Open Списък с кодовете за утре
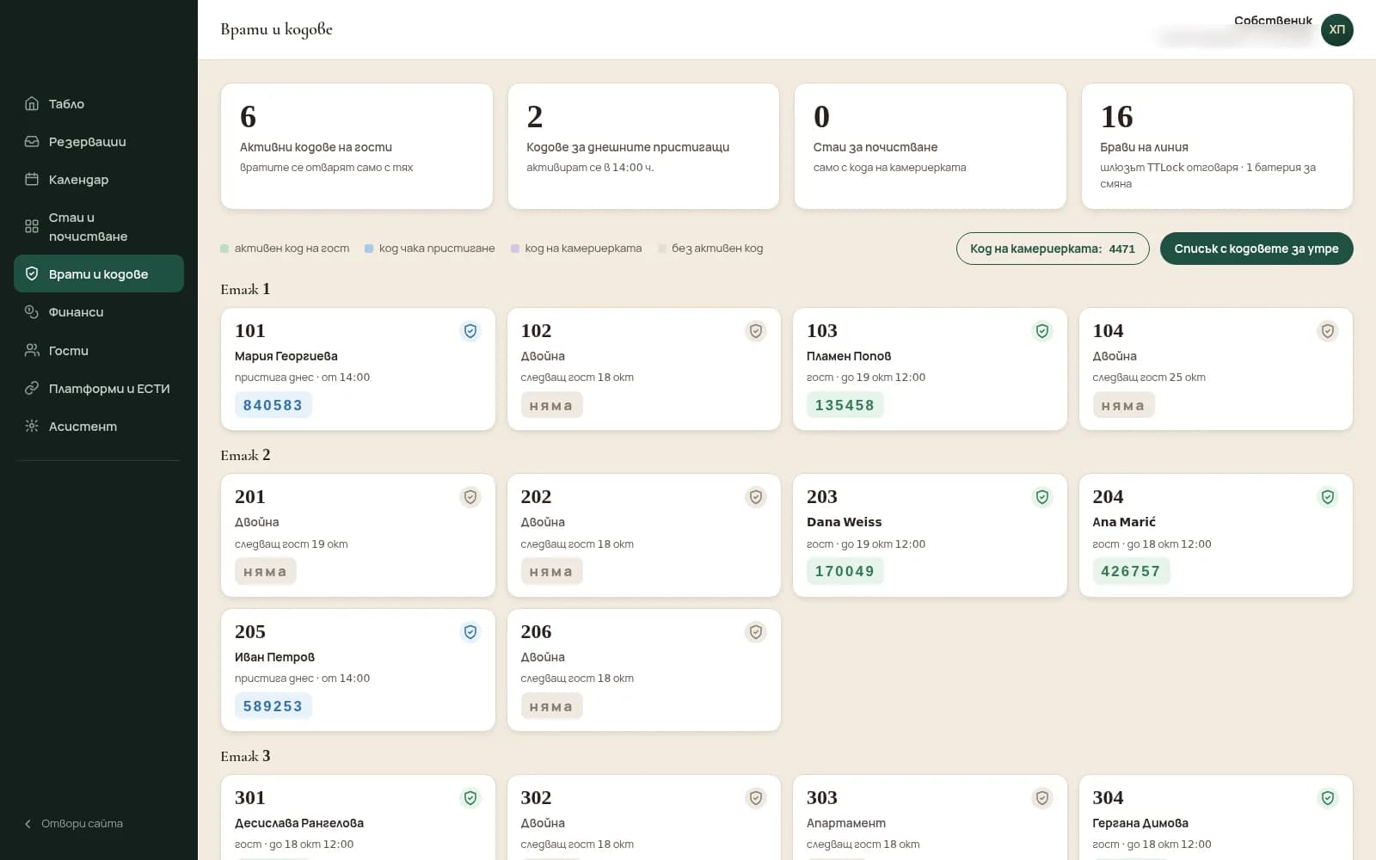 pos(1256,249)
